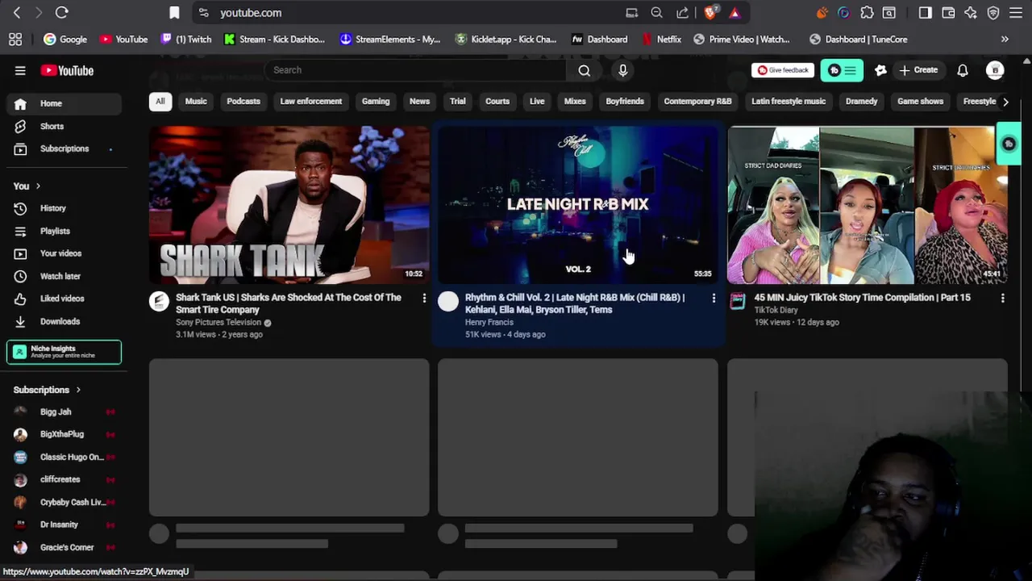Open Dr Insanity subscription channel
Image resolution: width=1032 pixels, height=581 pixels.
point(64,525)
